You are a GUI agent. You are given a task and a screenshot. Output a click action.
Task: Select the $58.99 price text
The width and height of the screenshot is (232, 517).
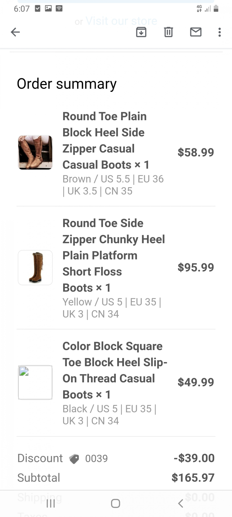pyautogui.click(x=196, y=152)
